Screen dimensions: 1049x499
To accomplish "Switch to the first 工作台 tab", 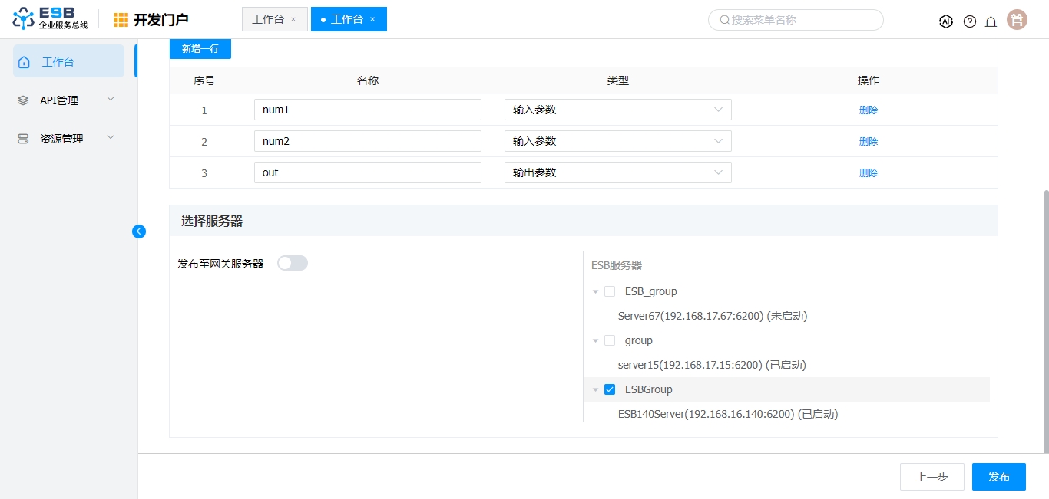I will [x=267, y=19].
